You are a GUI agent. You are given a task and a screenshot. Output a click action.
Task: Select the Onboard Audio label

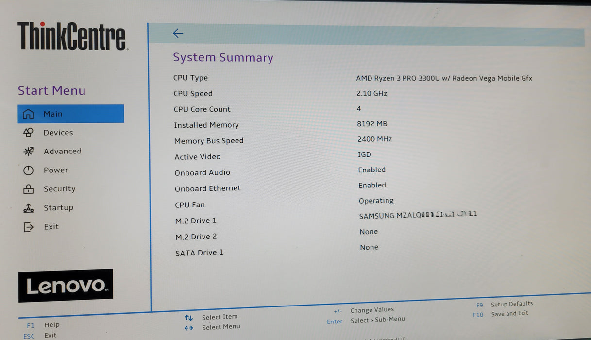pyautogui.click(x=203, y=172)
